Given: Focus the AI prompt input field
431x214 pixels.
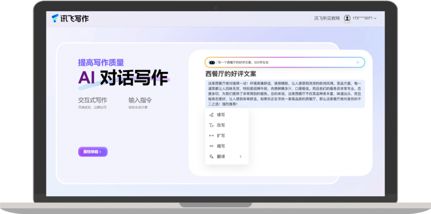Looking at the screenshot, I should tap(285, 63).
